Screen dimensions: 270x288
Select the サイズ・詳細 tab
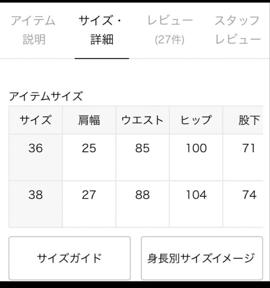(101, 29)
